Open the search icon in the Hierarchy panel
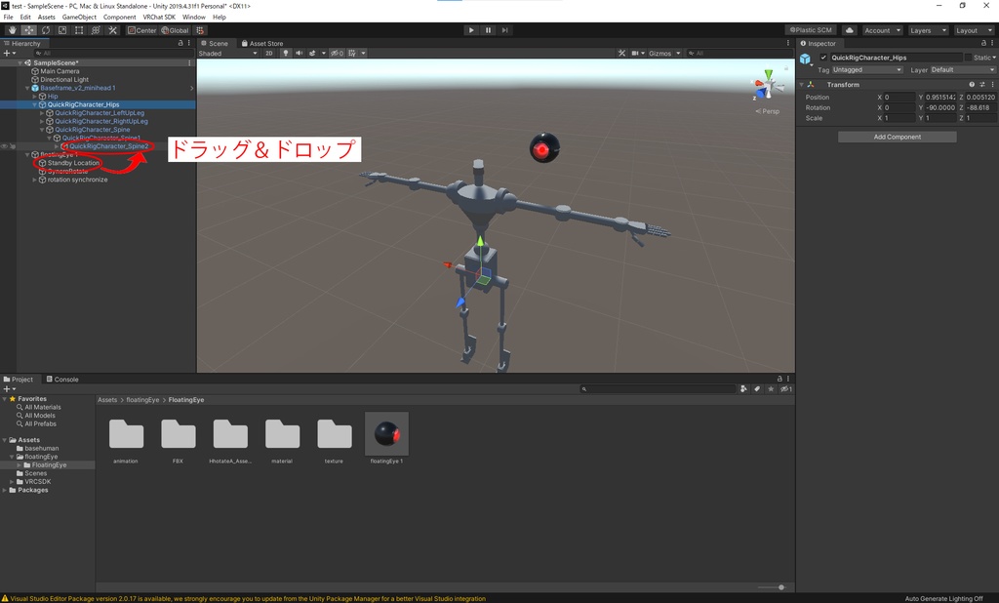Viewport: 999px width, 603px height. [39, 53]
